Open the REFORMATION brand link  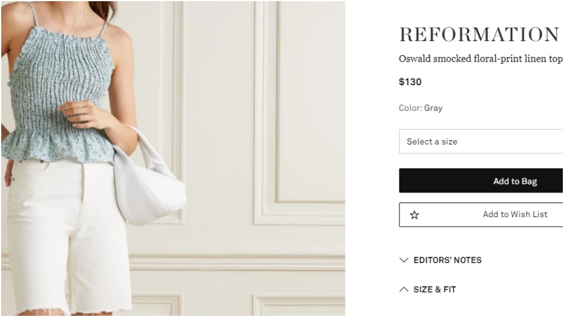pyautogui.click(x=479, y=35)
